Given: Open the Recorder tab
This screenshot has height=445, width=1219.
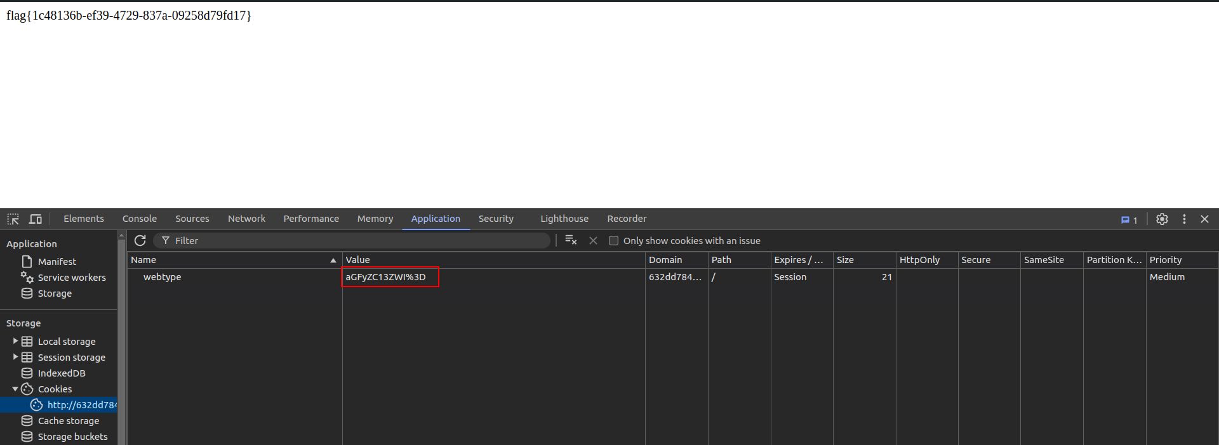Looking at the screenshot, I should tap(627, 219).
